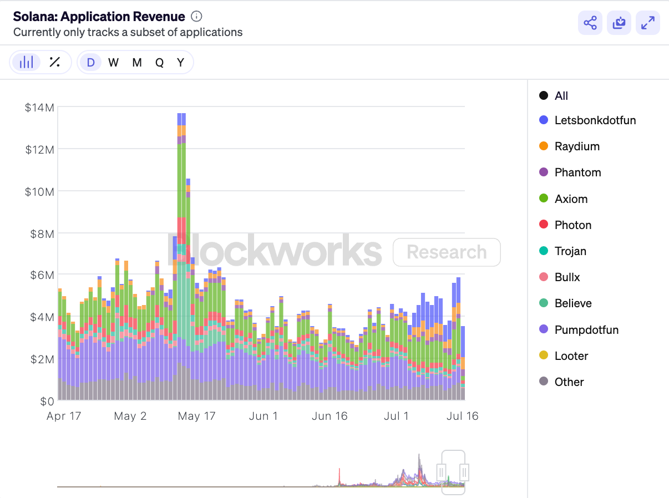Click the download chart icon

[x=619, y=23]
